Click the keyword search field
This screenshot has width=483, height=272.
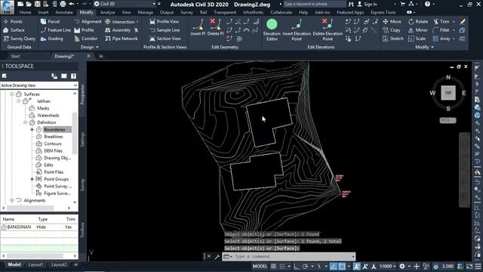[314, 4]
